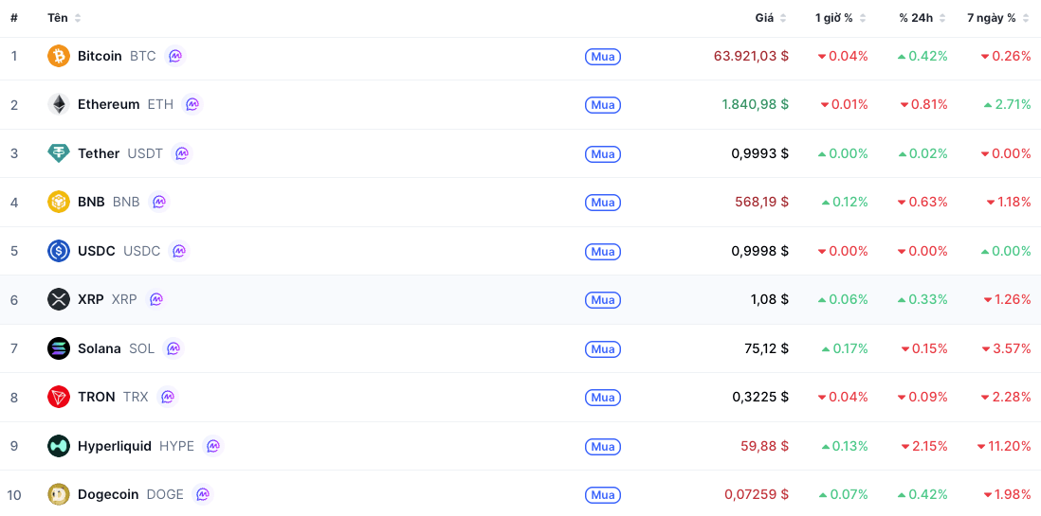This screenshot has height=516, width=1041.
Task: Click the Tether logo icon
Action: coord(59,153)
